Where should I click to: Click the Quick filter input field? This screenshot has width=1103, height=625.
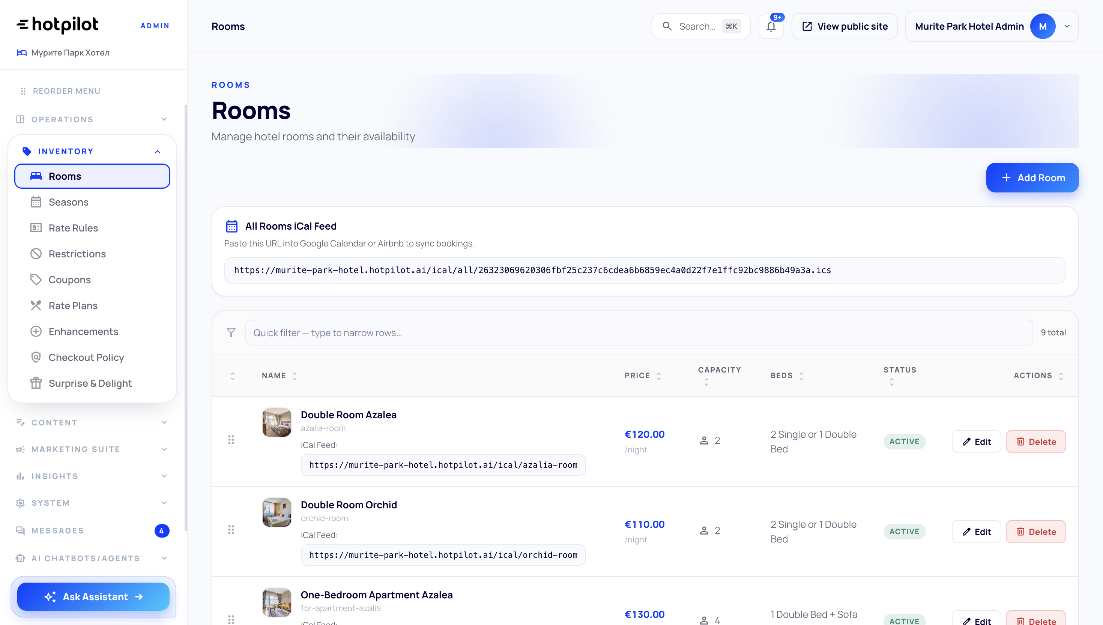point(639,332)
